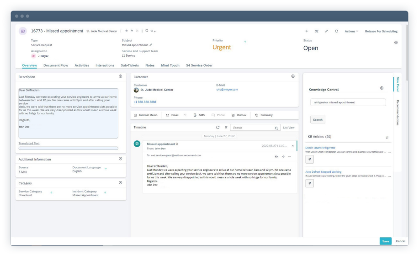Viewport: 419px width, 256px height.
Task: Click the reply-all icon in the email
Action: pos(276,156)
